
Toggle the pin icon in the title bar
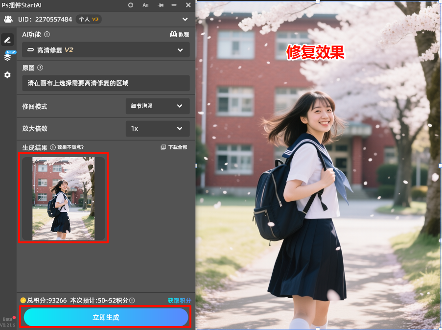[160, 5]
